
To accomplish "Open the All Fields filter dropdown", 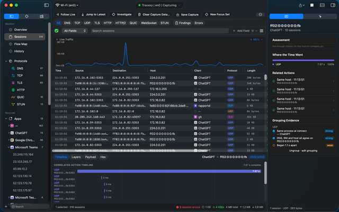I will point(75,31).
